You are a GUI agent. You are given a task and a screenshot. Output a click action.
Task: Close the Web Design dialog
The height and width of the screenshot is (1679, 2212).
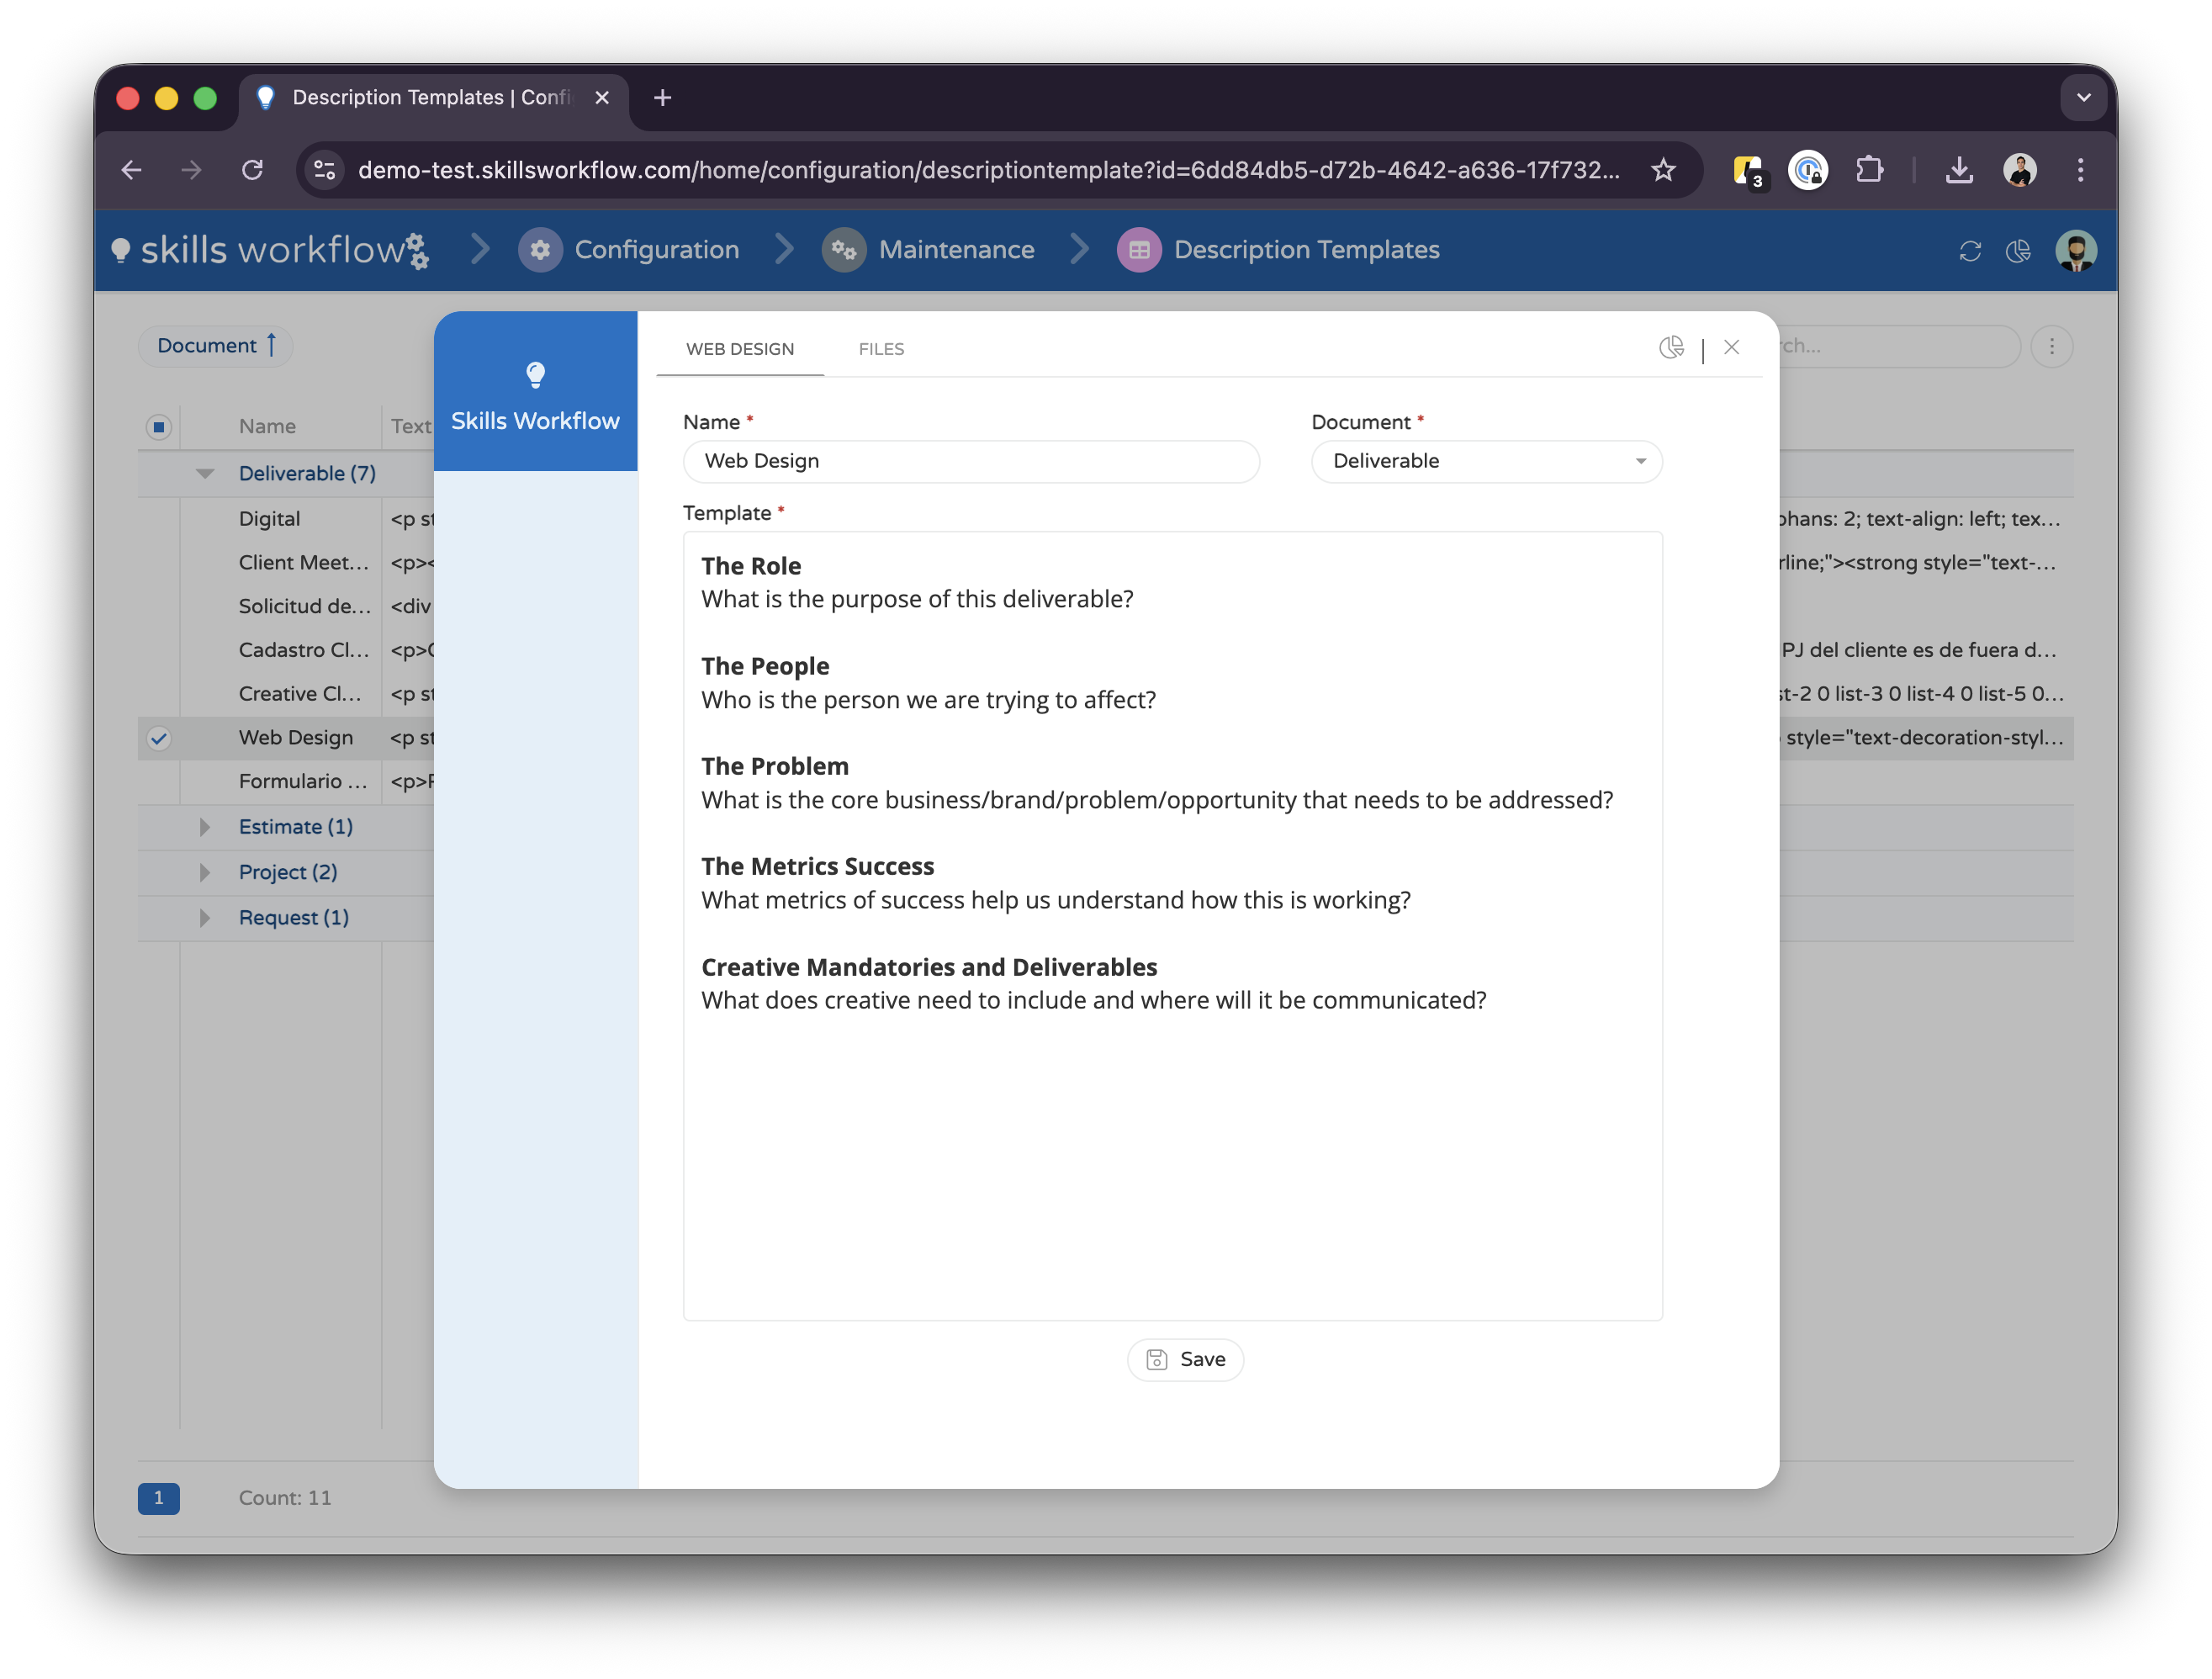[1731, 347]
